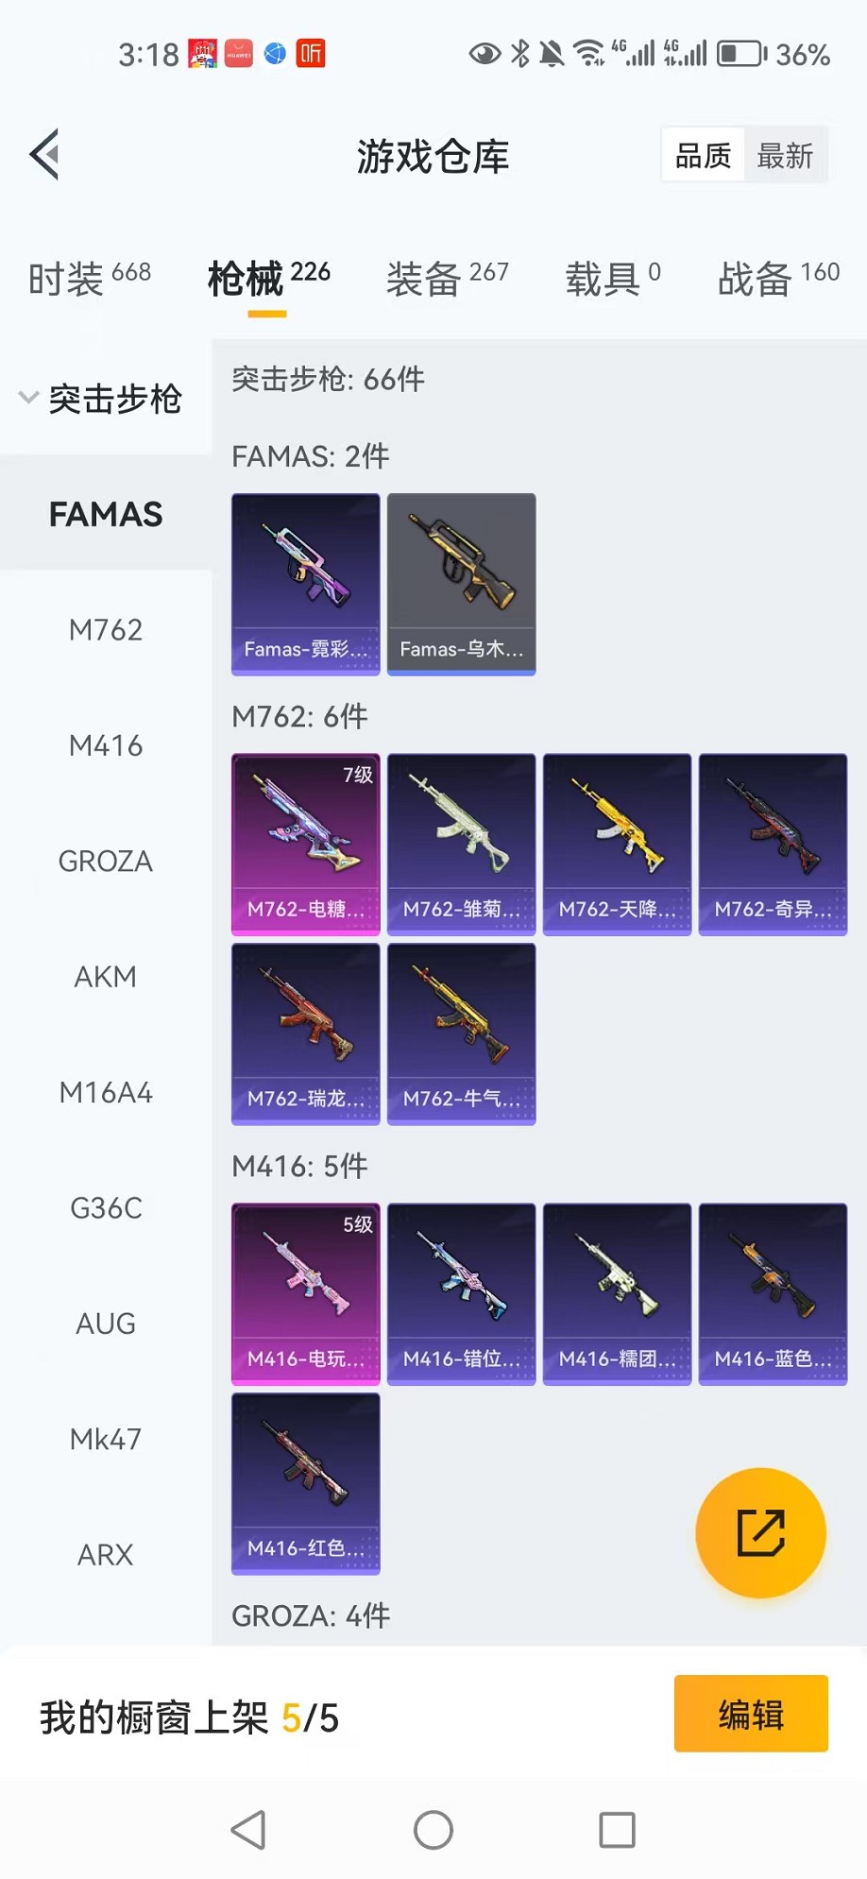Tap the 编辑 button
Viewport: 867px width, 1879px height.
click(751, 1714)
